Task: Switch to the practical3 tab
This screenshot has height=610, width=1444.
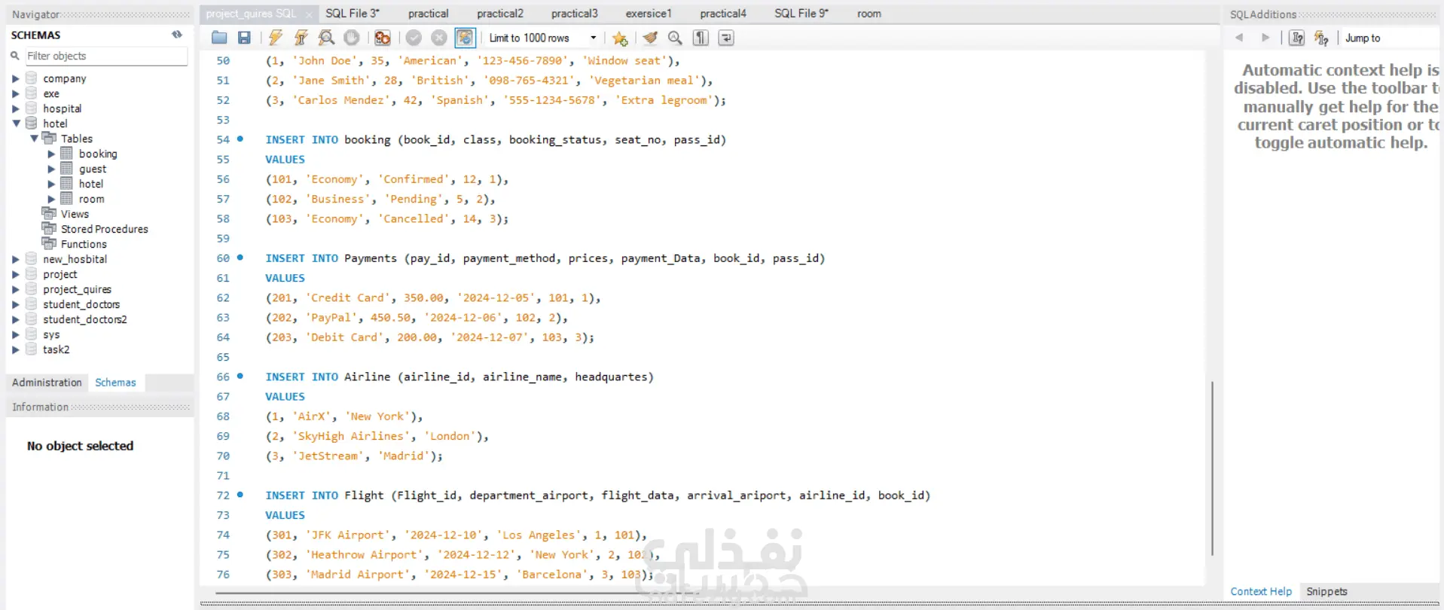Action: tap(574, 14)
